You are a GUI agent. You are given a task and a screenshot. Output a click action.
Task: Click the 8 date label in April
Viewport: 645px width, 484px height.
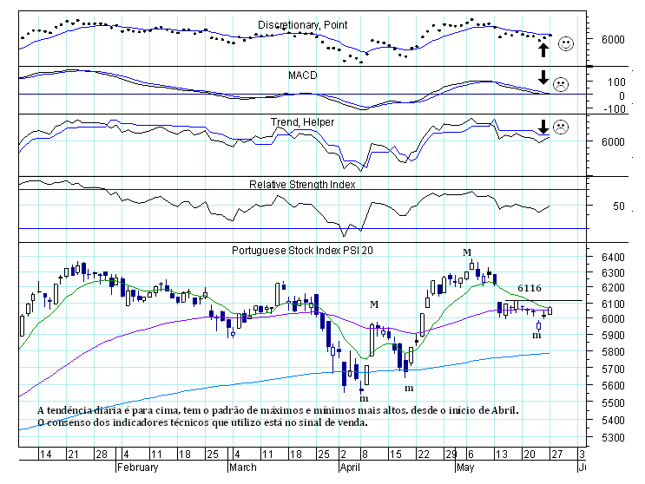click(x=365, y=455)
